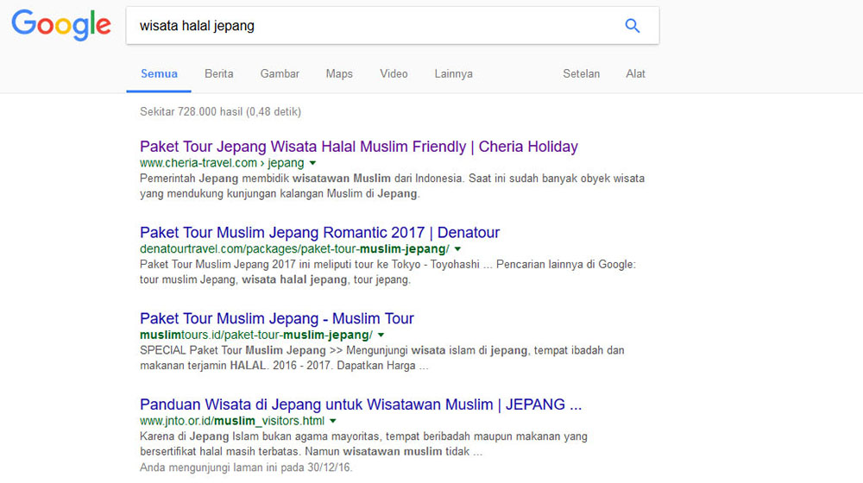Open Panduan Wisata di Jepang JNTO link
Viewport: 863px width, 483px height.
pos(361,405)
